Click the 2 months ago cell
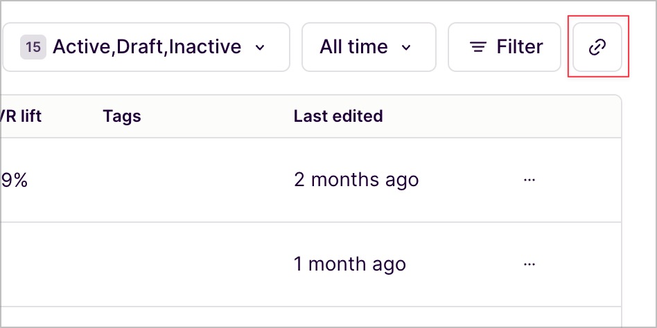This screenshot has width=657, height=328. click(x=356, y=180)
